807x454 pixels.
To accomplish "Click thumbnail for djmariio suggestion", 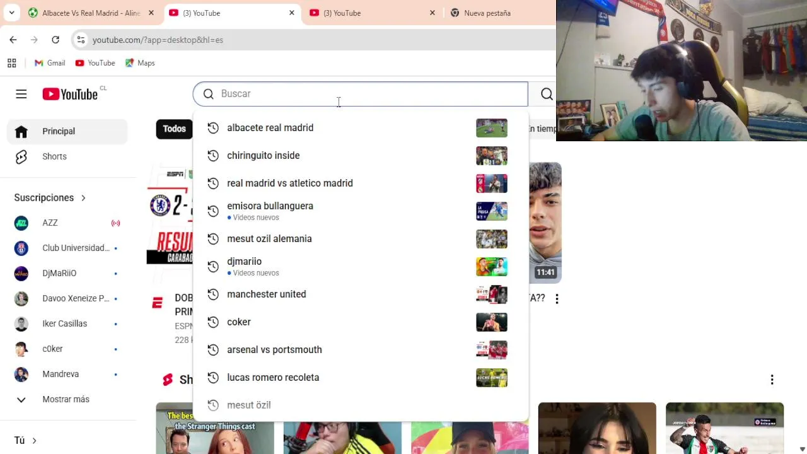I will [492, 266].
